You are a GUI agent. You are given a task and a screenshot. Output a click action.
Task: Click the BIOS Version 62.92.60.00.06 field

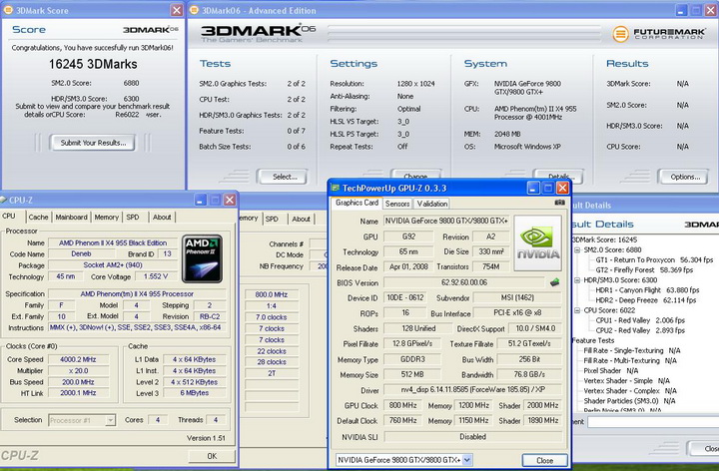[464, 282]
